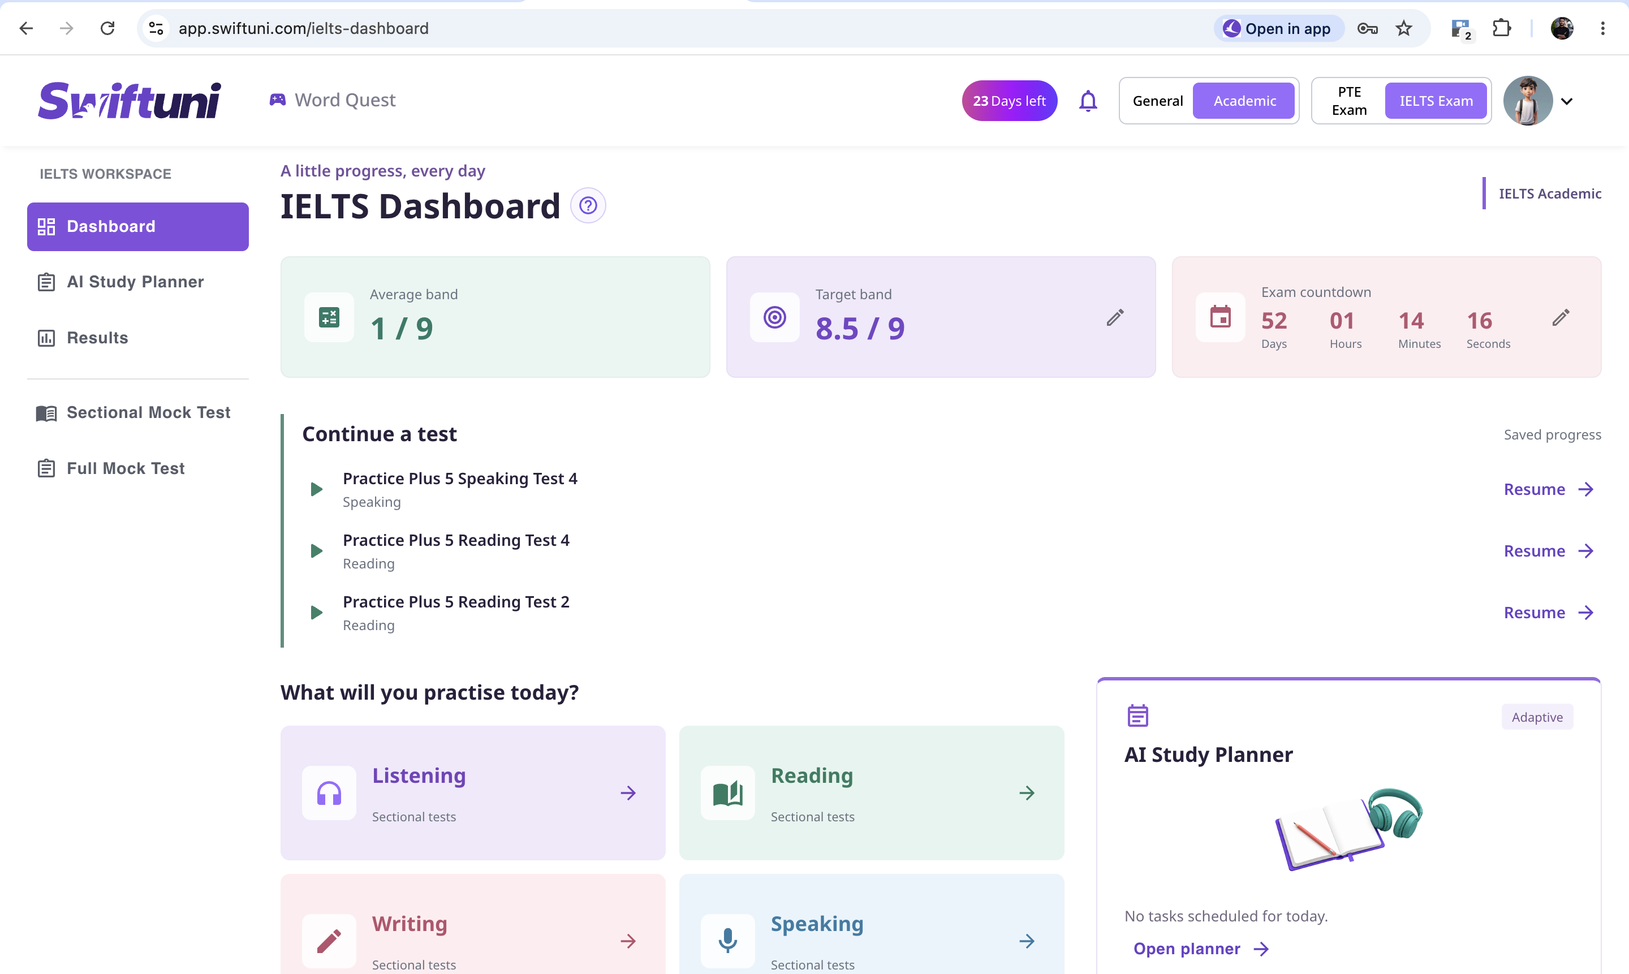Open Writing sectional tests arrow
The image size is (1629, 974).
click(x=628, y=941)
